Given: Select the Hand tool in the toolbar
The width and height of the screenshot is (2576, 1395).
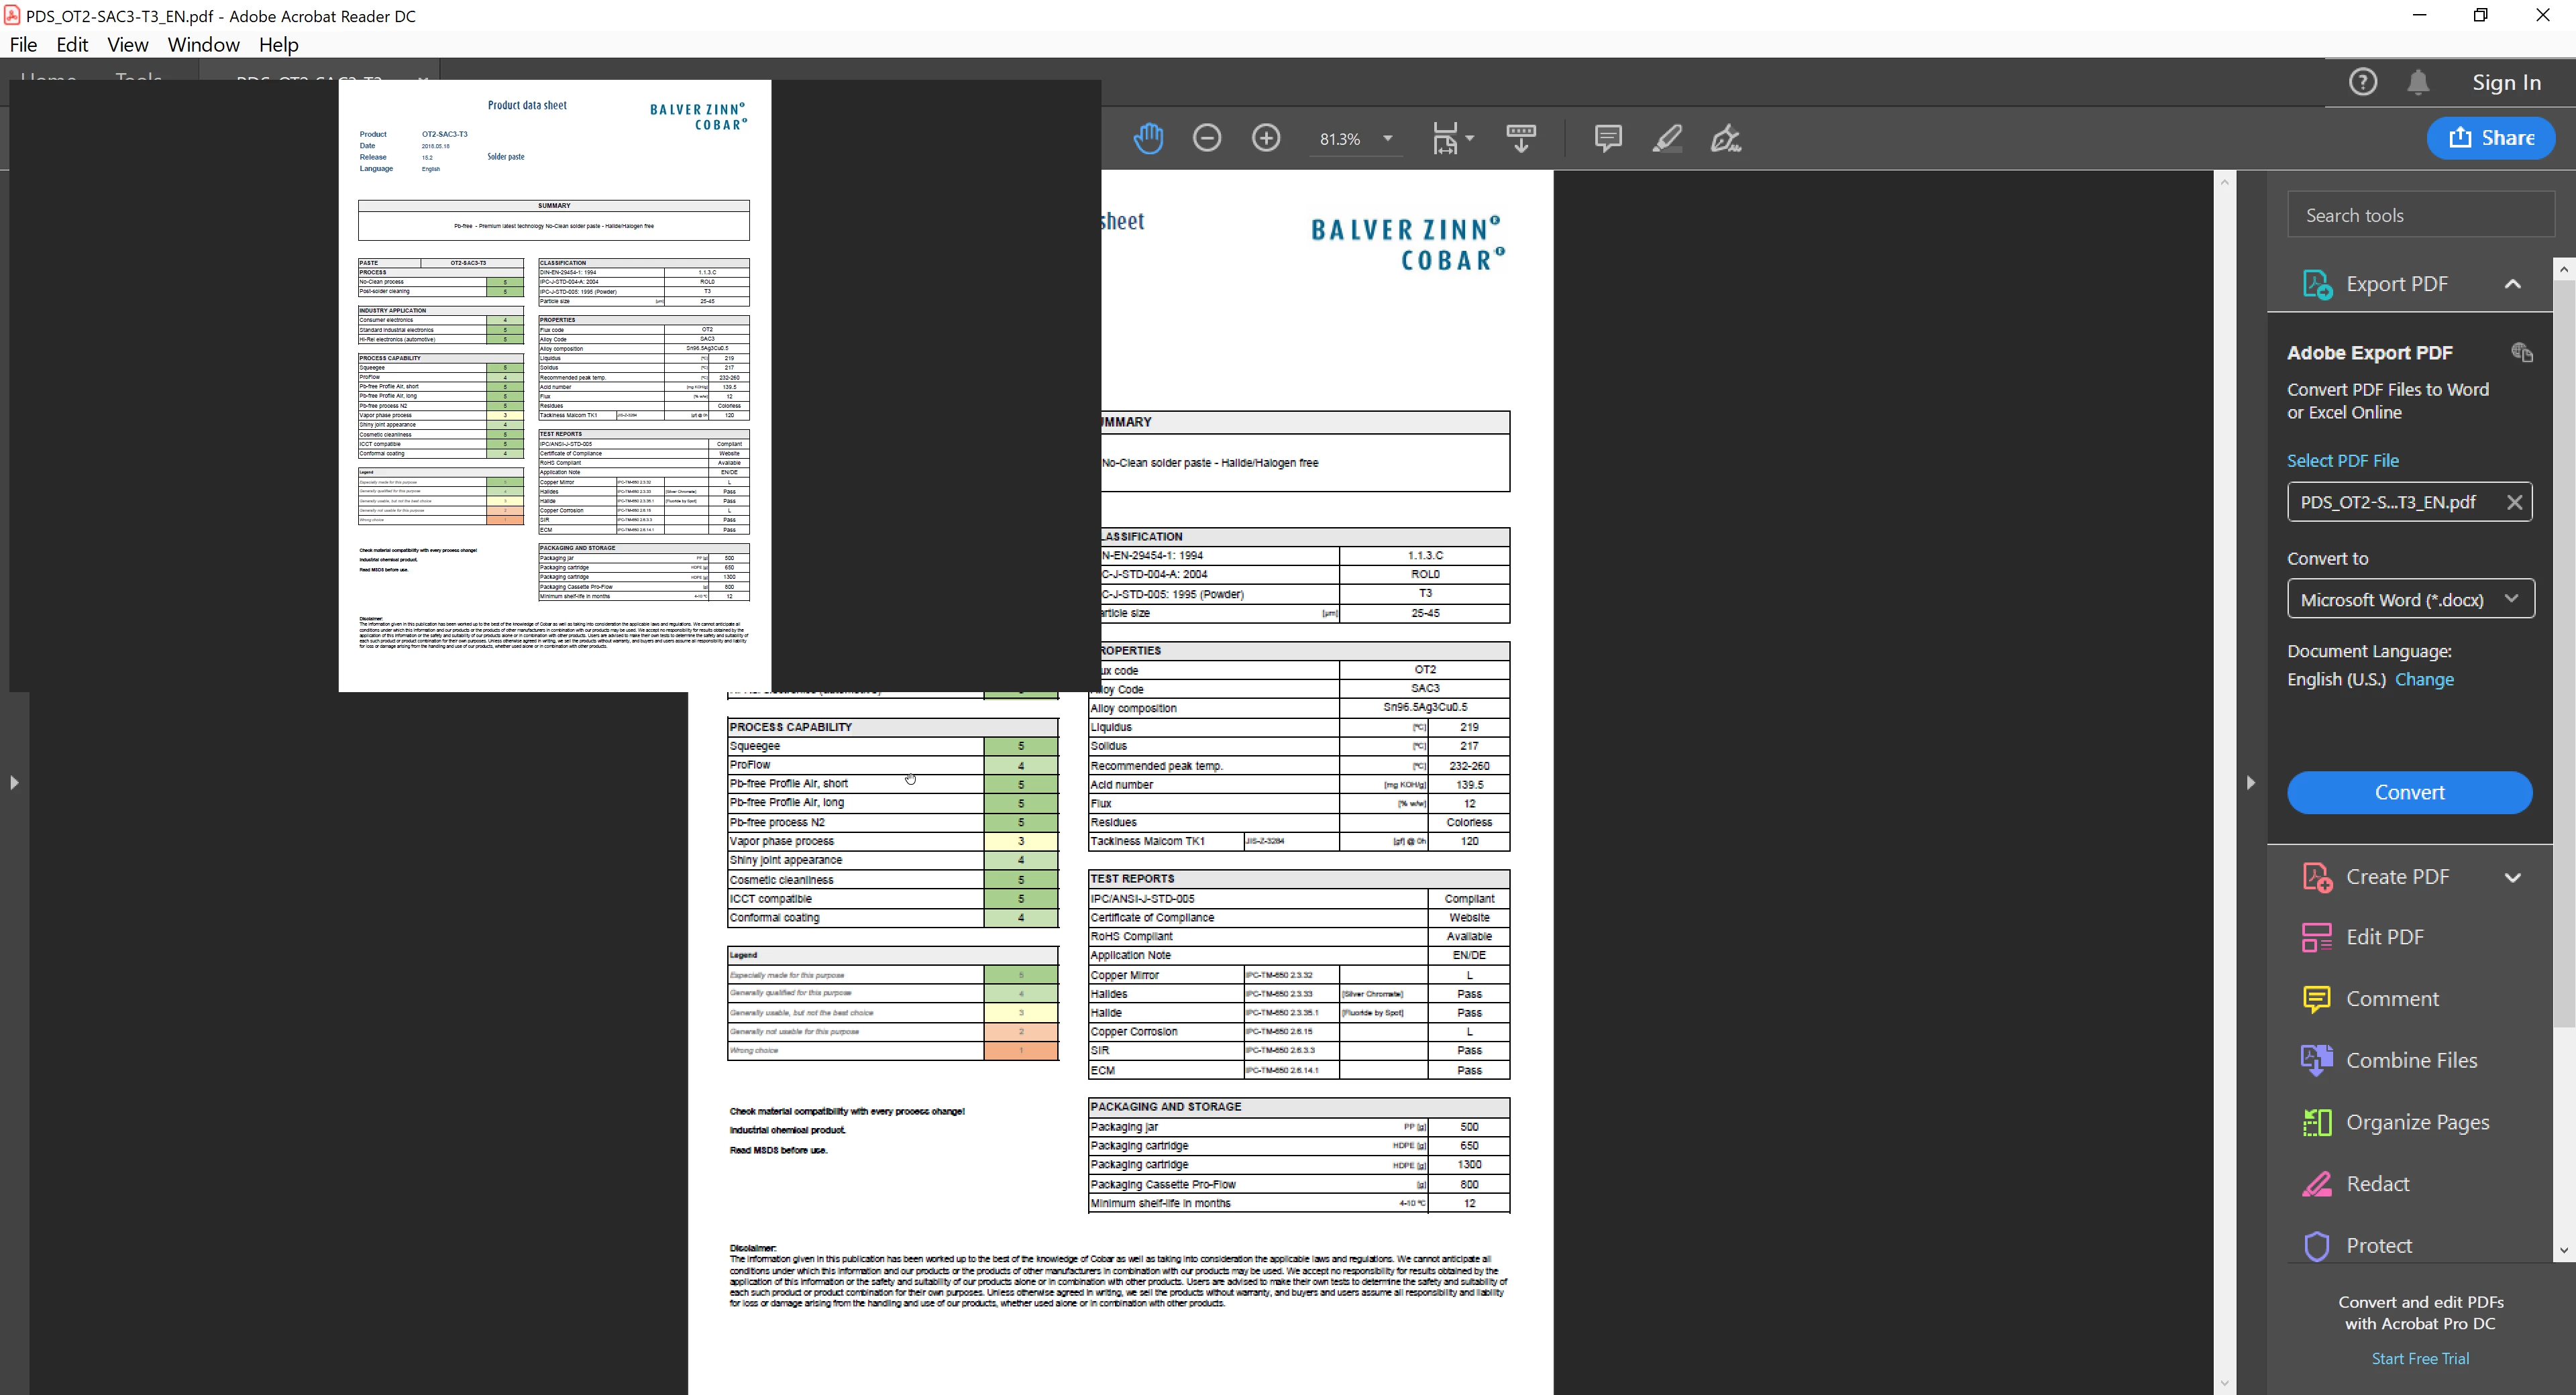Looking at the screenshot, I should click(1148, 138).
